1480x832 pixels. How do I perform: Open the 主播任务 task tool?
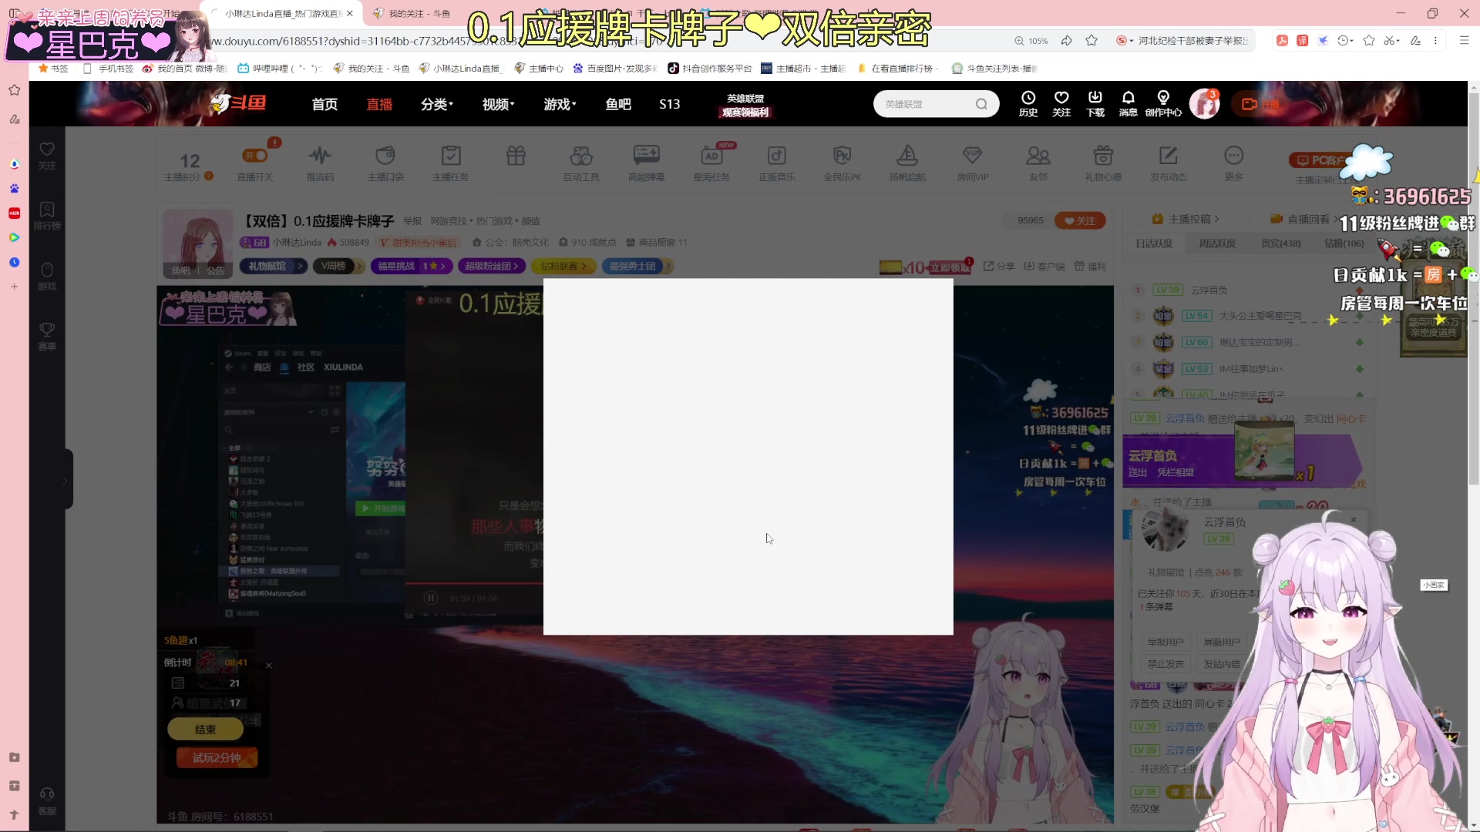coord(451,163)
